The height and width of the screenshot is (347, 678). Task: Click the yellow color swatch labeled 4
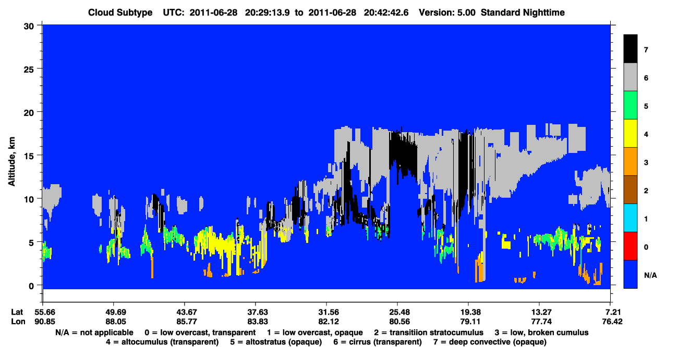631,134
